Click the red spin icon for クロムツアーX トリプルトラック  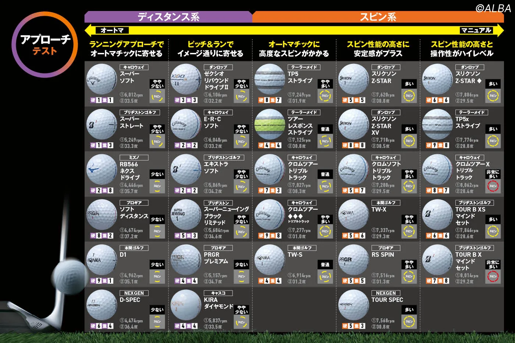click(x=493, y=186)
